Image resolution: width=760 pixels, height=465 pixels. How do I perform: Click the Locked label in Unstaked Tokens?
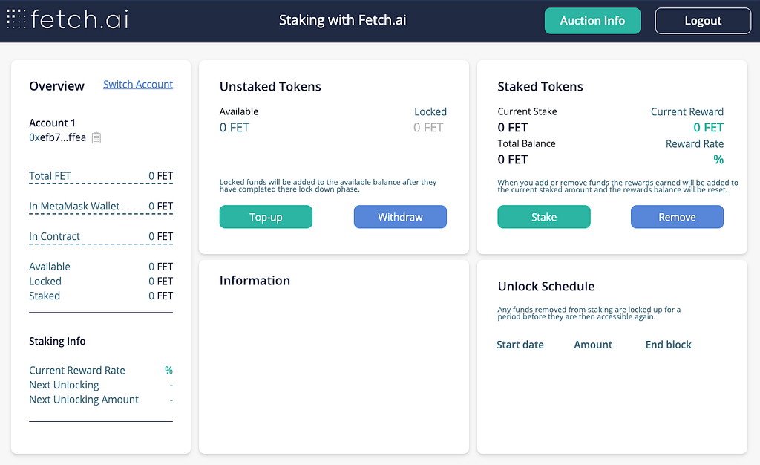430,111
